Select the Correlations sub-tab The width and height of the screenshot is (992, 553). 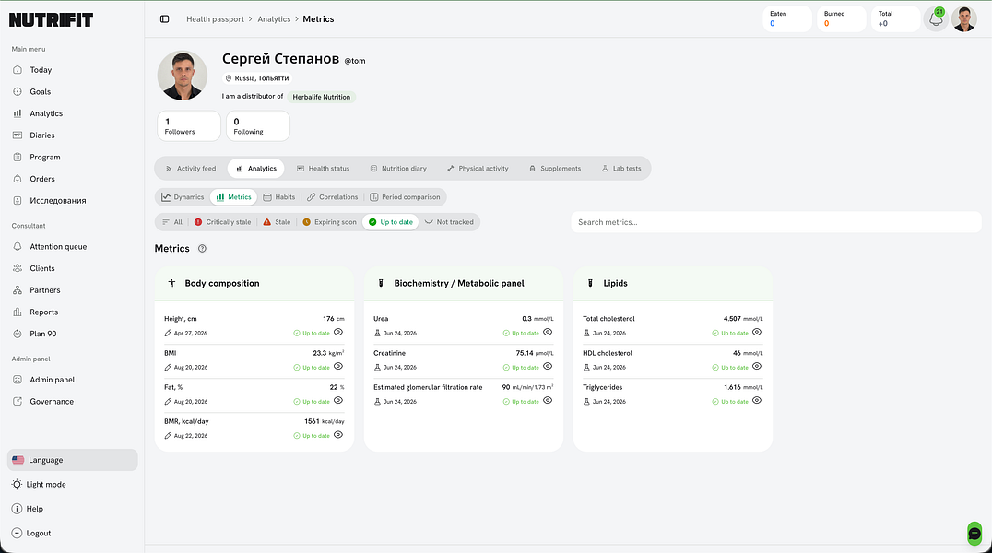[333, 197]
